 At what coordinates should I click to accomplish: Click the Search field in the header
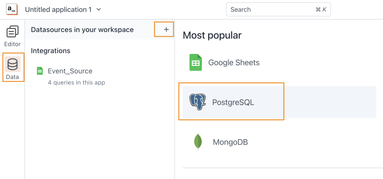coord(278,9)
